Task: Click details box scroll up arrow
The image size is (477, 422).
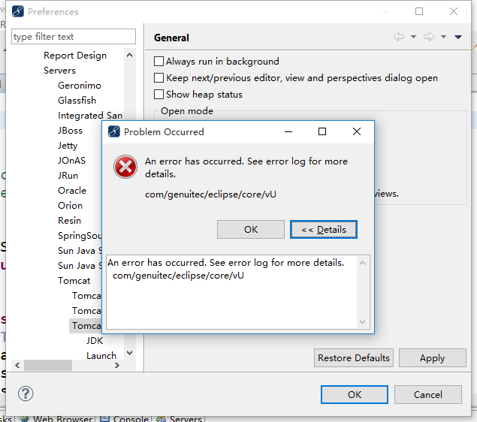Action: (362, 263)
